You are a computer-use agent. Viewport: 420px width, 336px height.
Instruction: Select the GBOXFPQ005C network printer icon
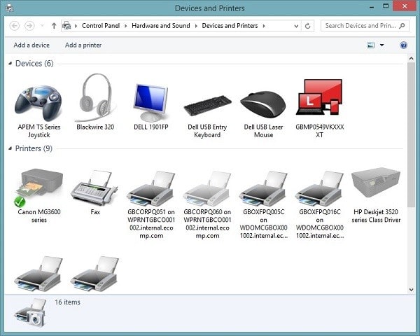263,188
